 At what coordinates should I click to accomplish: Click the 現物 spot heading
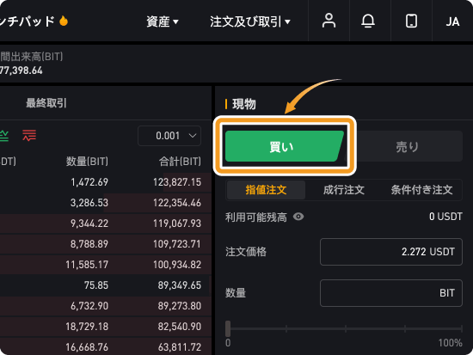click(x=244, y=104)
